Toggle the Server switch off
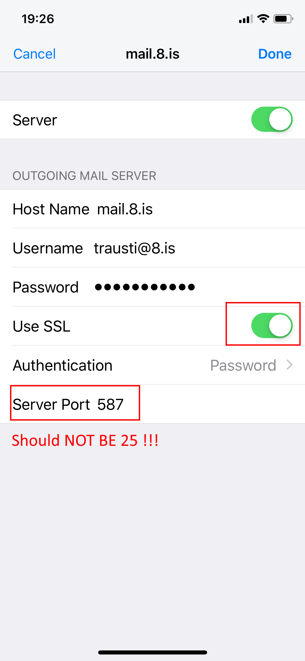Image resolution: width=305 pixels, height=661 pixels. pos(272,119)
